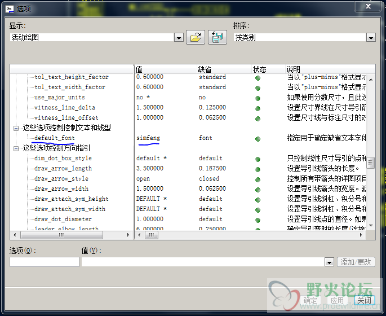Select the tol_text_width_factor option
The image size is (386, 316).
pos(70,87)
